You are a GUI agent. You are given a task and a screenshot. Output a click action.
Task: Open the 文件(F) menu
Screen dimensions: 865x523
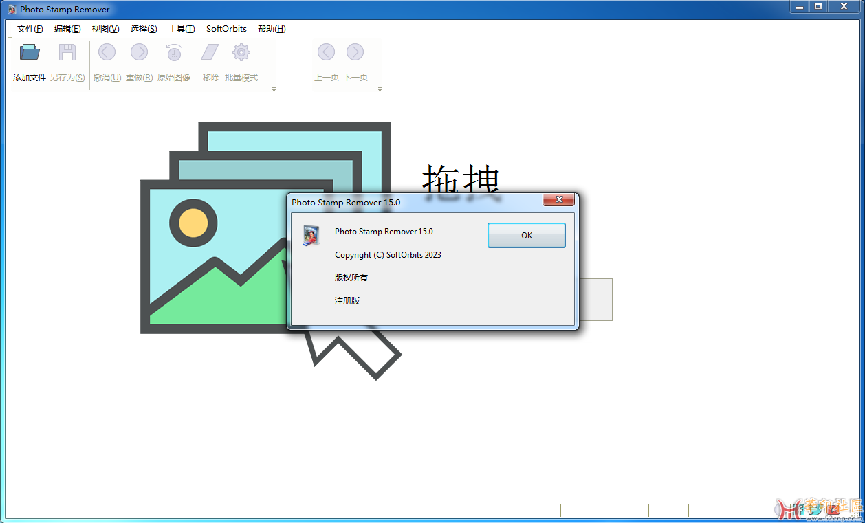pyautogui.click(x=30, y=29)
